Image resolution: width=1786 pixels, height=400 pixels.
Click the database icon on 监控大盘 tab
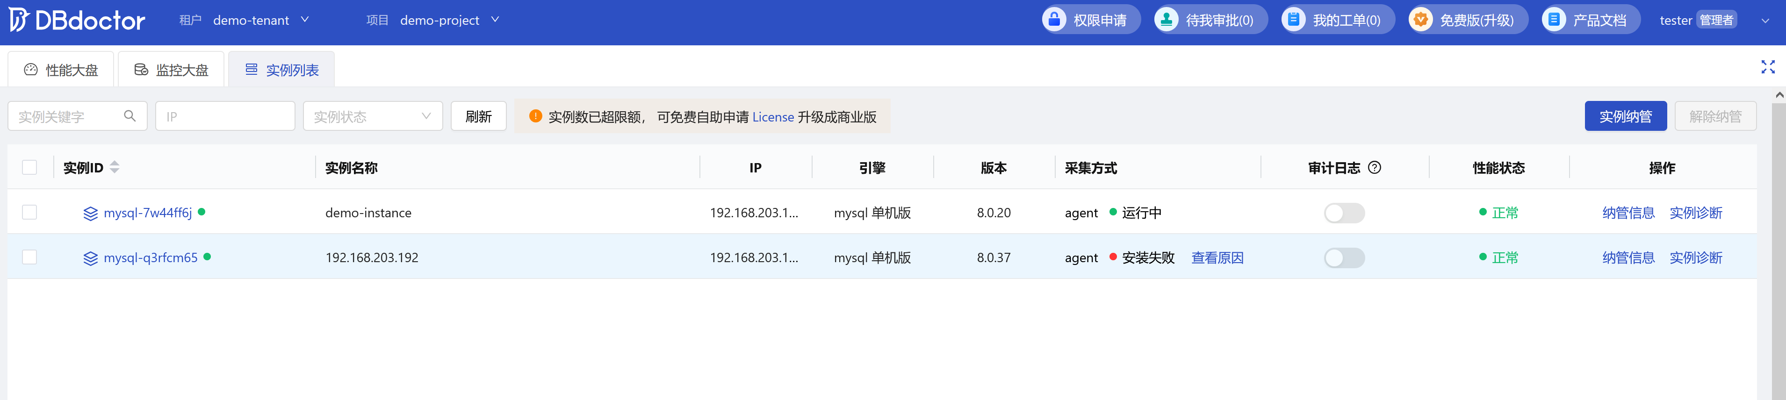pyautogui.click(x=141, y=69)
